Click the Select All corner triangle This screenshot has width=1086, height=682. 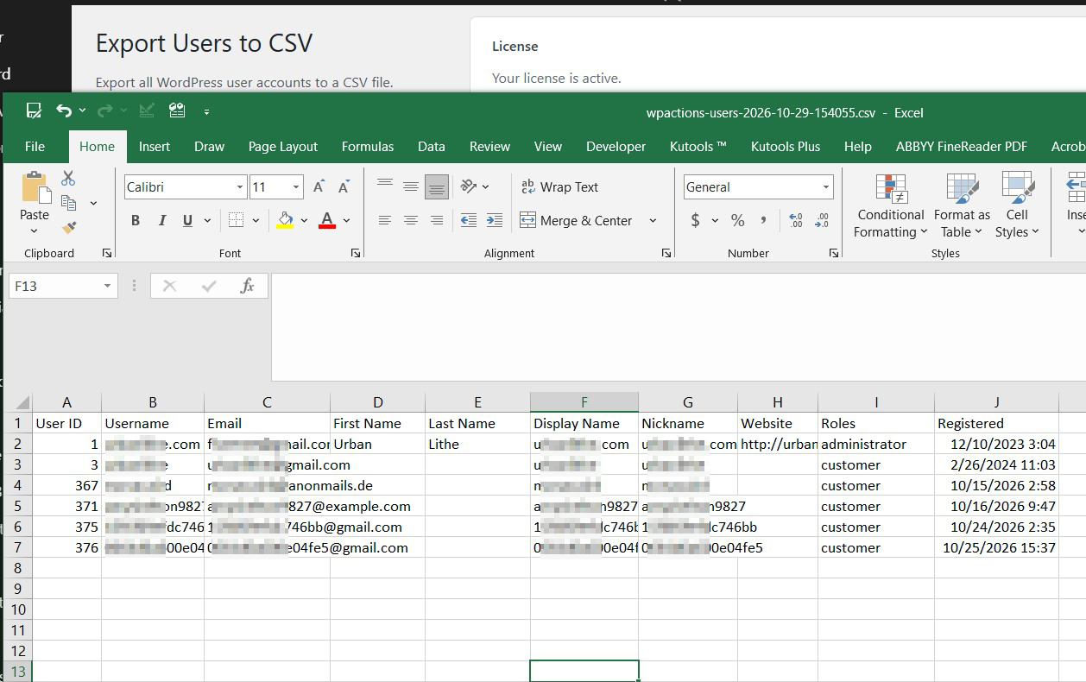pyautogui.click(x=22, y=403)
